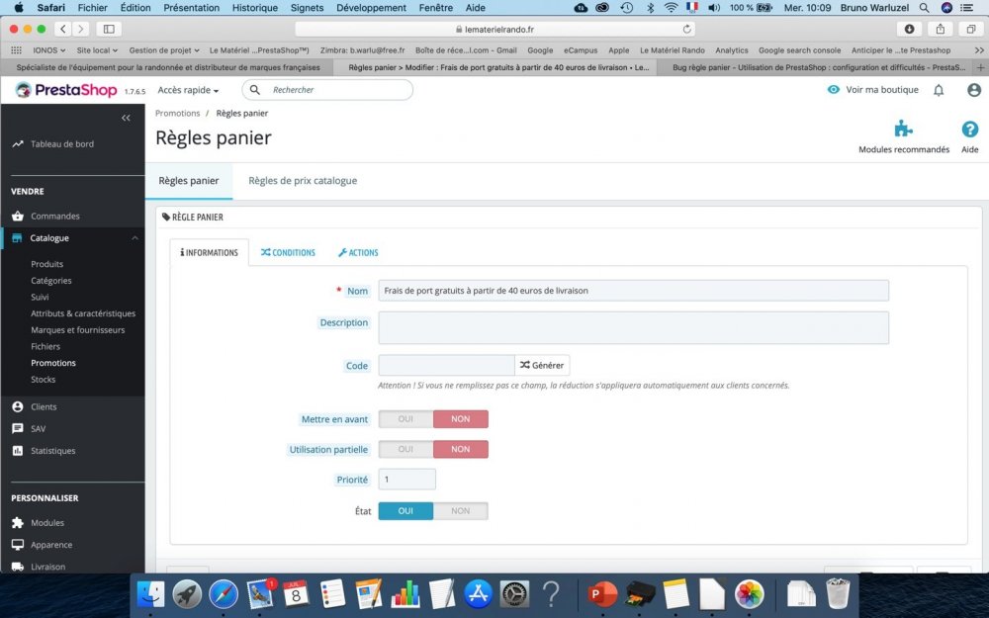This screenshot has height=618, width=989.
Task: Click the Code input field
Action: [x=447, y=365]
